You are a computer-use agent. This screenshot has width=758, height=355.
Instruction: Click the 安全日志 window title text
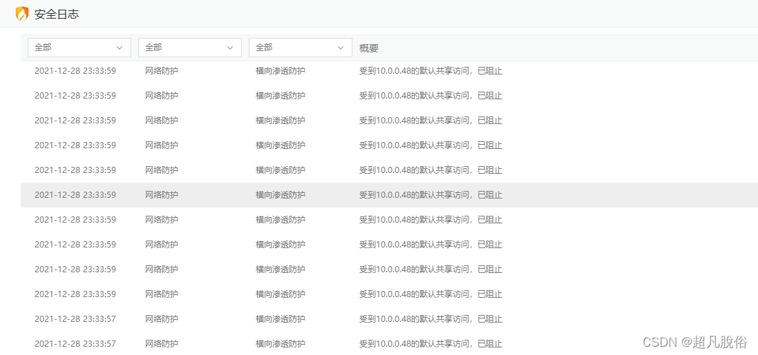click(x=57, y=14)
